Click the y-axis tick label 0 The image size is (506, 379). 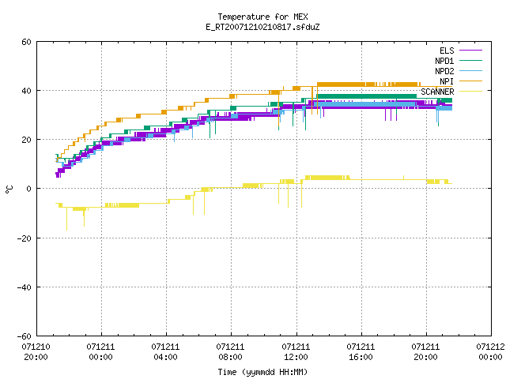coord(29,189)
